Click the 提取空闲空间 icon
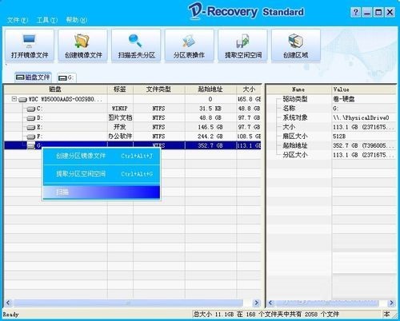The height and width of the screenshot is (321, 400). tap(242, 42)
